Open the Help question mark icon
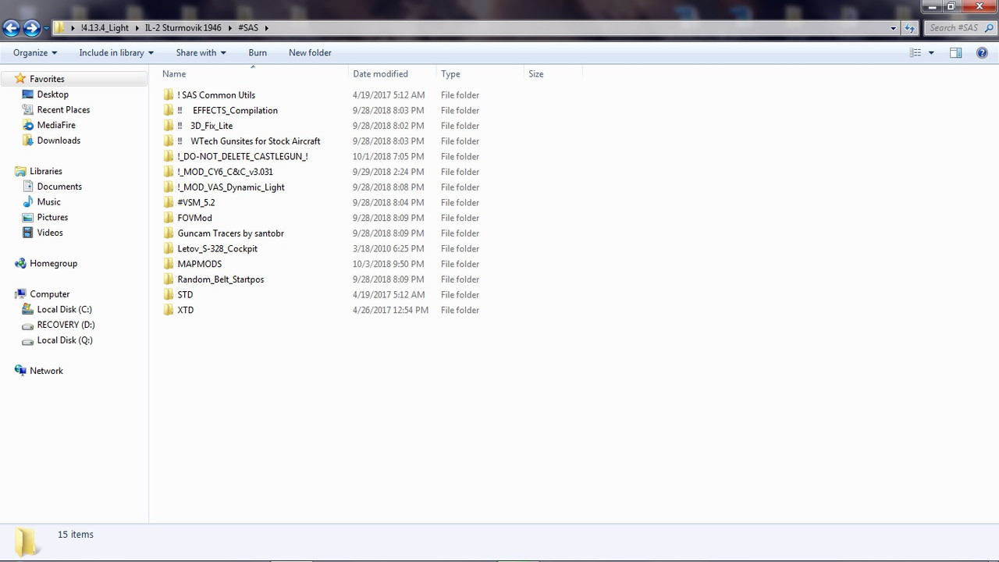Image resolution: width=999 pixels, height=562 pixels. coord(982,53)
